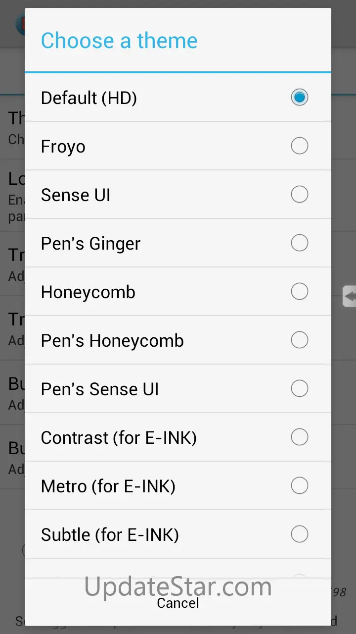
Task: Click the 'Choose a theme' dialog title
Action: 119,41
